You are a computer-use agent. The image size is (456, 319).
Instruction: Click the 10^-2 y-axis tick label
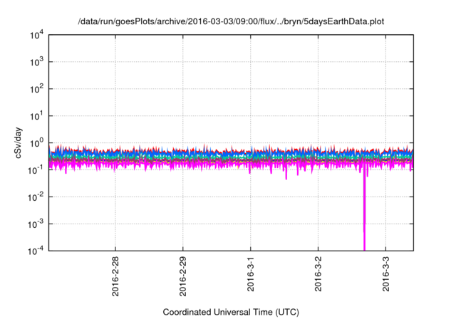coord(36,197)
